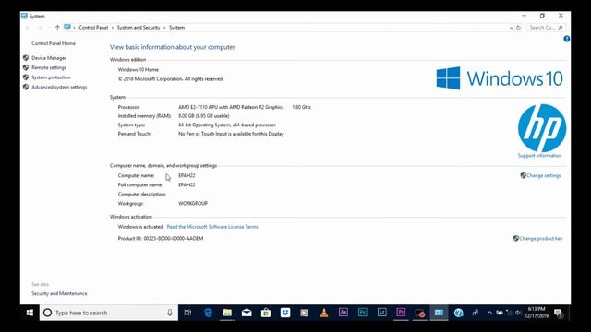Open the media player taskbar icon
The height and width of the screenshot is (332, 591).
tap(304, 313)
